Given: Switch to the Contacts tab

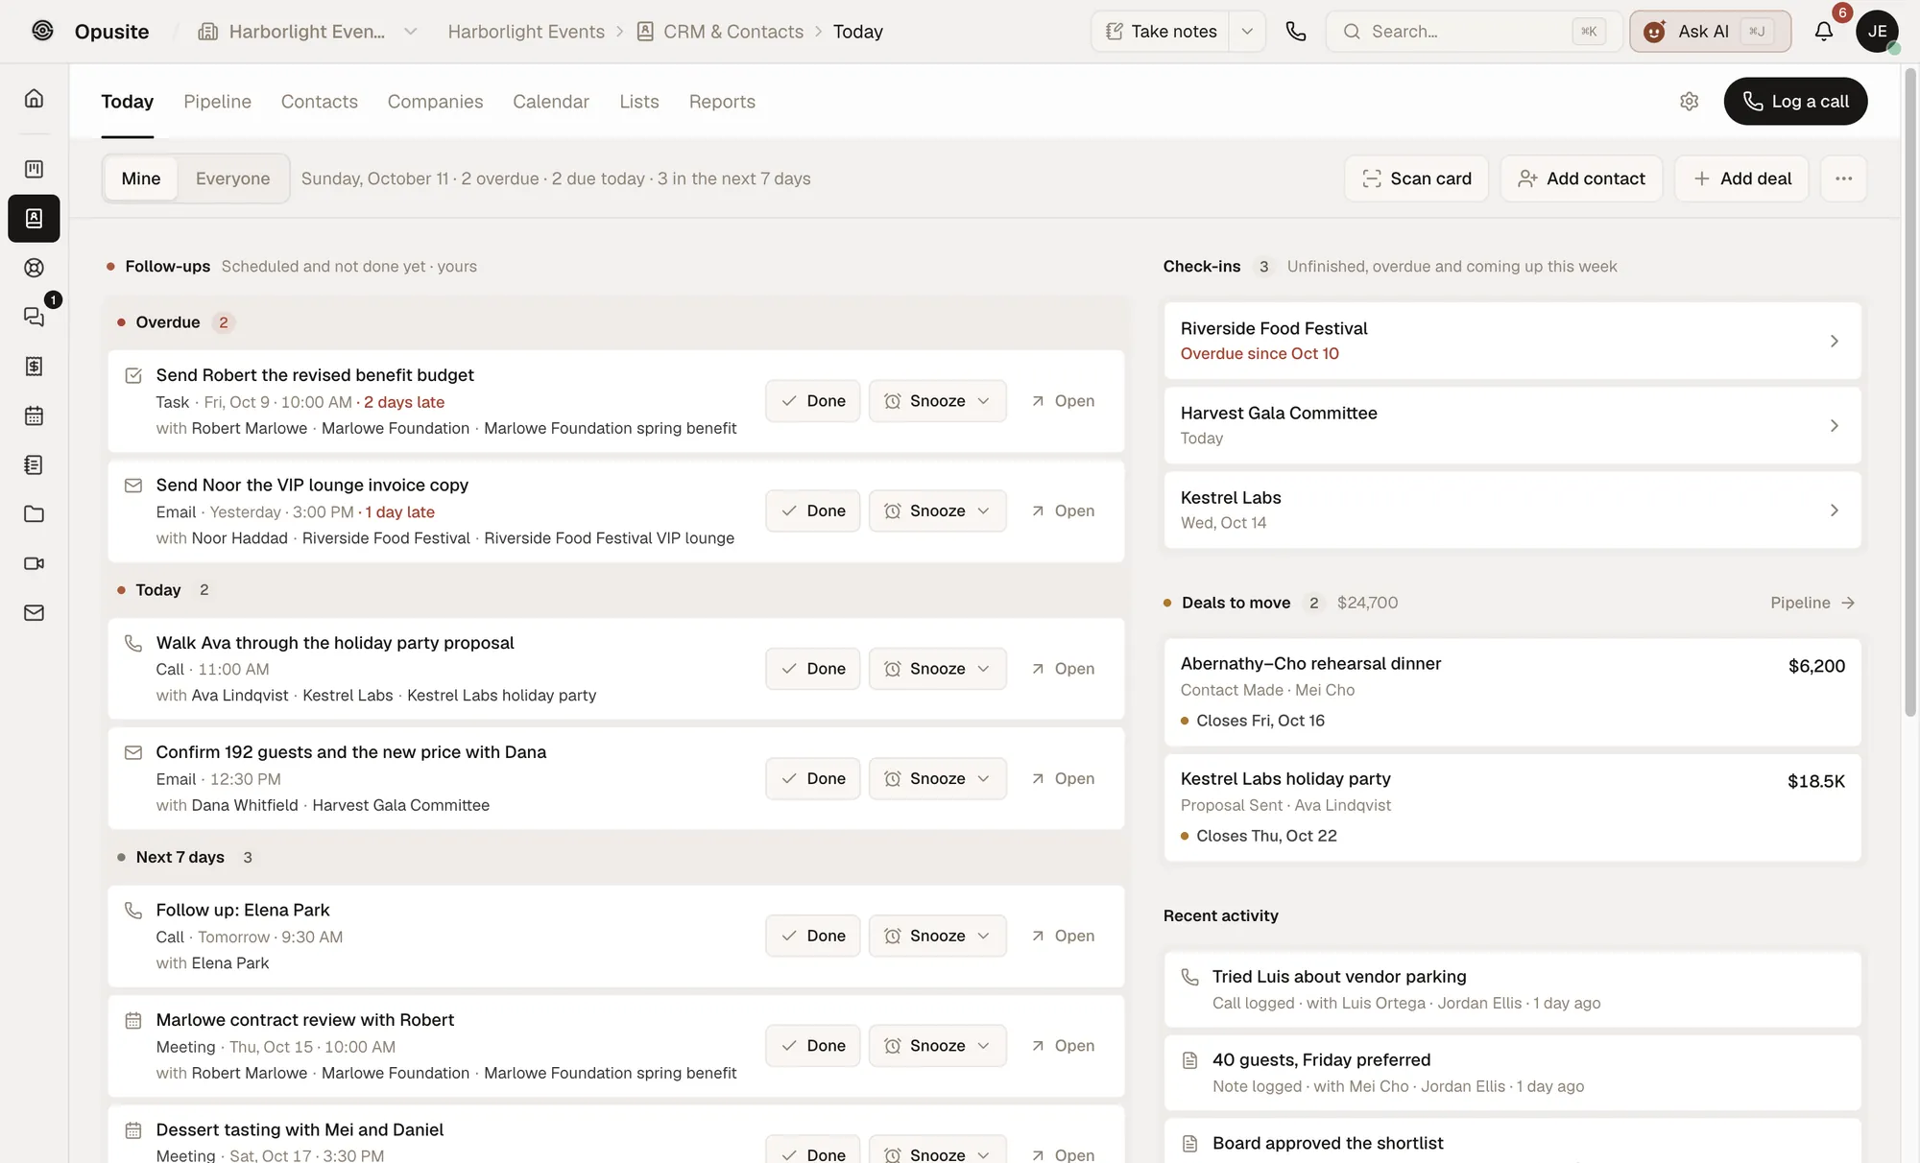Looking at the screenshot, I should [319, 102].
